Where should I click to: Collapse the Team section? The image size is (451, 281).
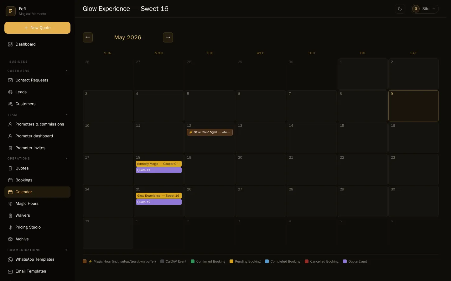pyautogui.click(x=66, y=115)
